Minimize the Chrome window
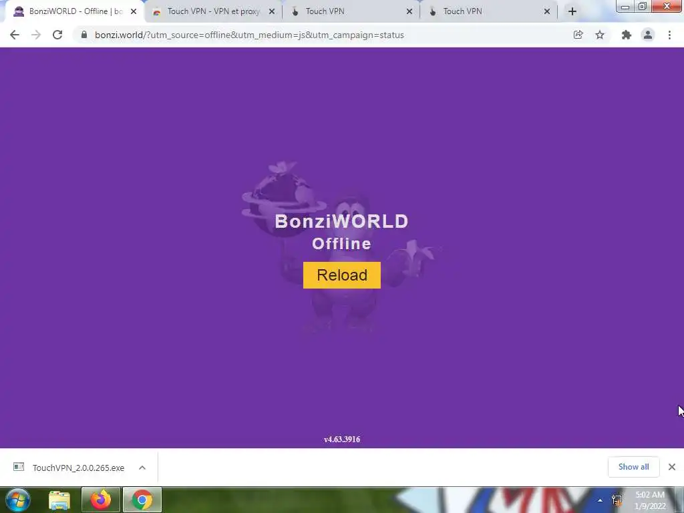 pyautogui.click(x=625, y=6)
